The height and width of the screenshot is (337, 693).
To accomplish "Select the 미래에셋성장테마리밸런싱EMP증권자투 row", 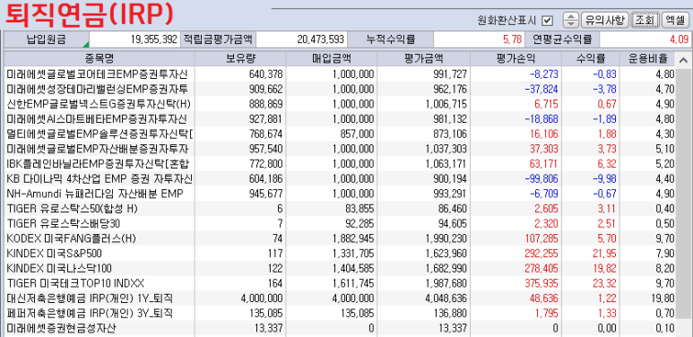I will [x=340, y=89].
